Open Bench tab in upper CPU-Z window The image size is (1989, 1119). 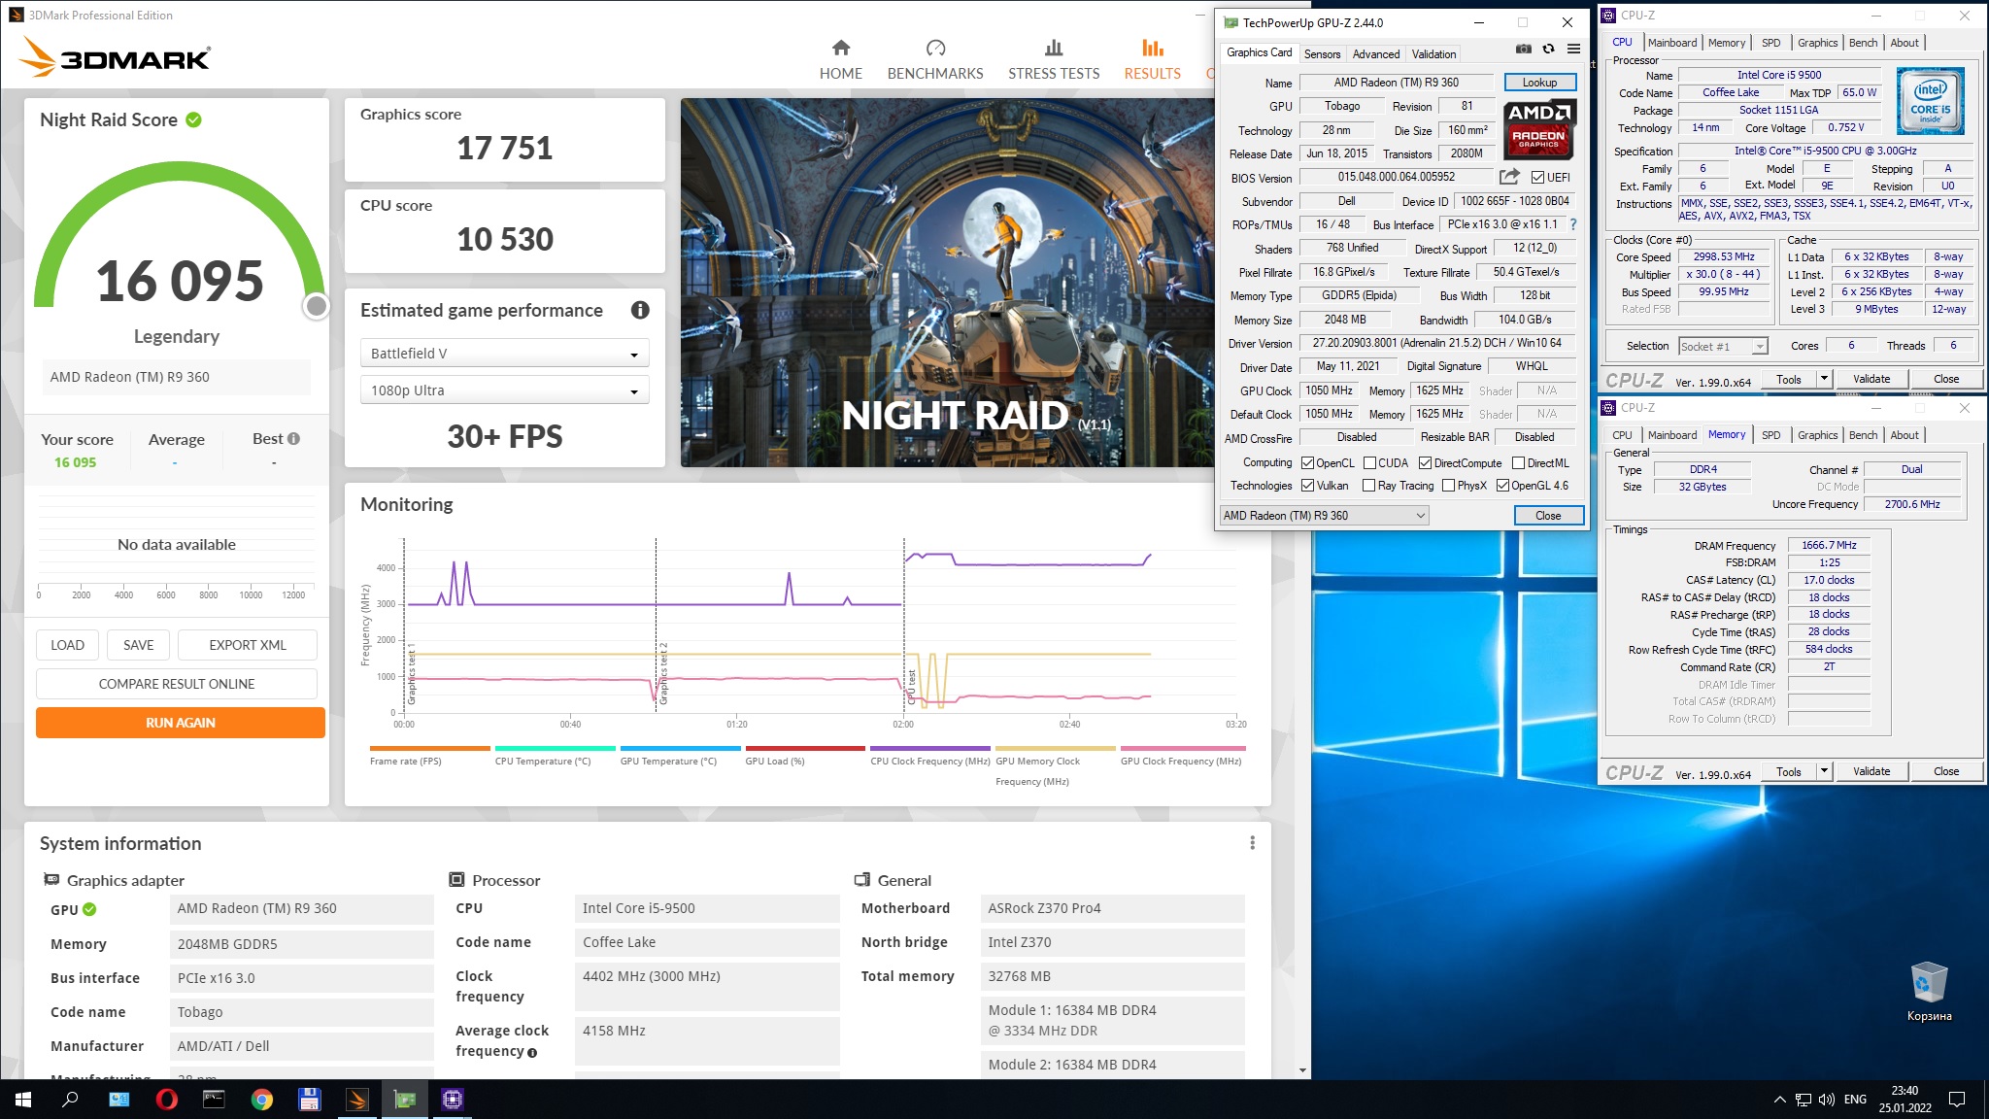tap(1863, 43)
